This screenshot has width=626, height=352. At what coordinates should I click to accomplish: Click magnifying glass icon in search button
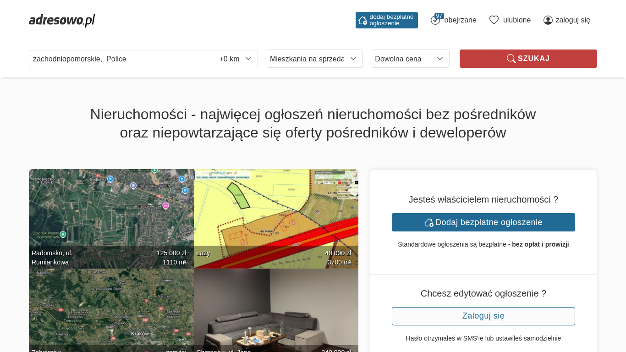pyautogui.click(x=511, y=59)
